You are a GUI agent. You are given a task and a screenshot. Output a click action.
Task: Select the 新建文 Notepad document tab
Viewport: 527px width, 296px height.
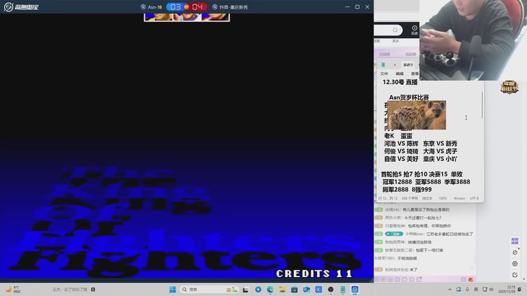click(x=408, y=64)
